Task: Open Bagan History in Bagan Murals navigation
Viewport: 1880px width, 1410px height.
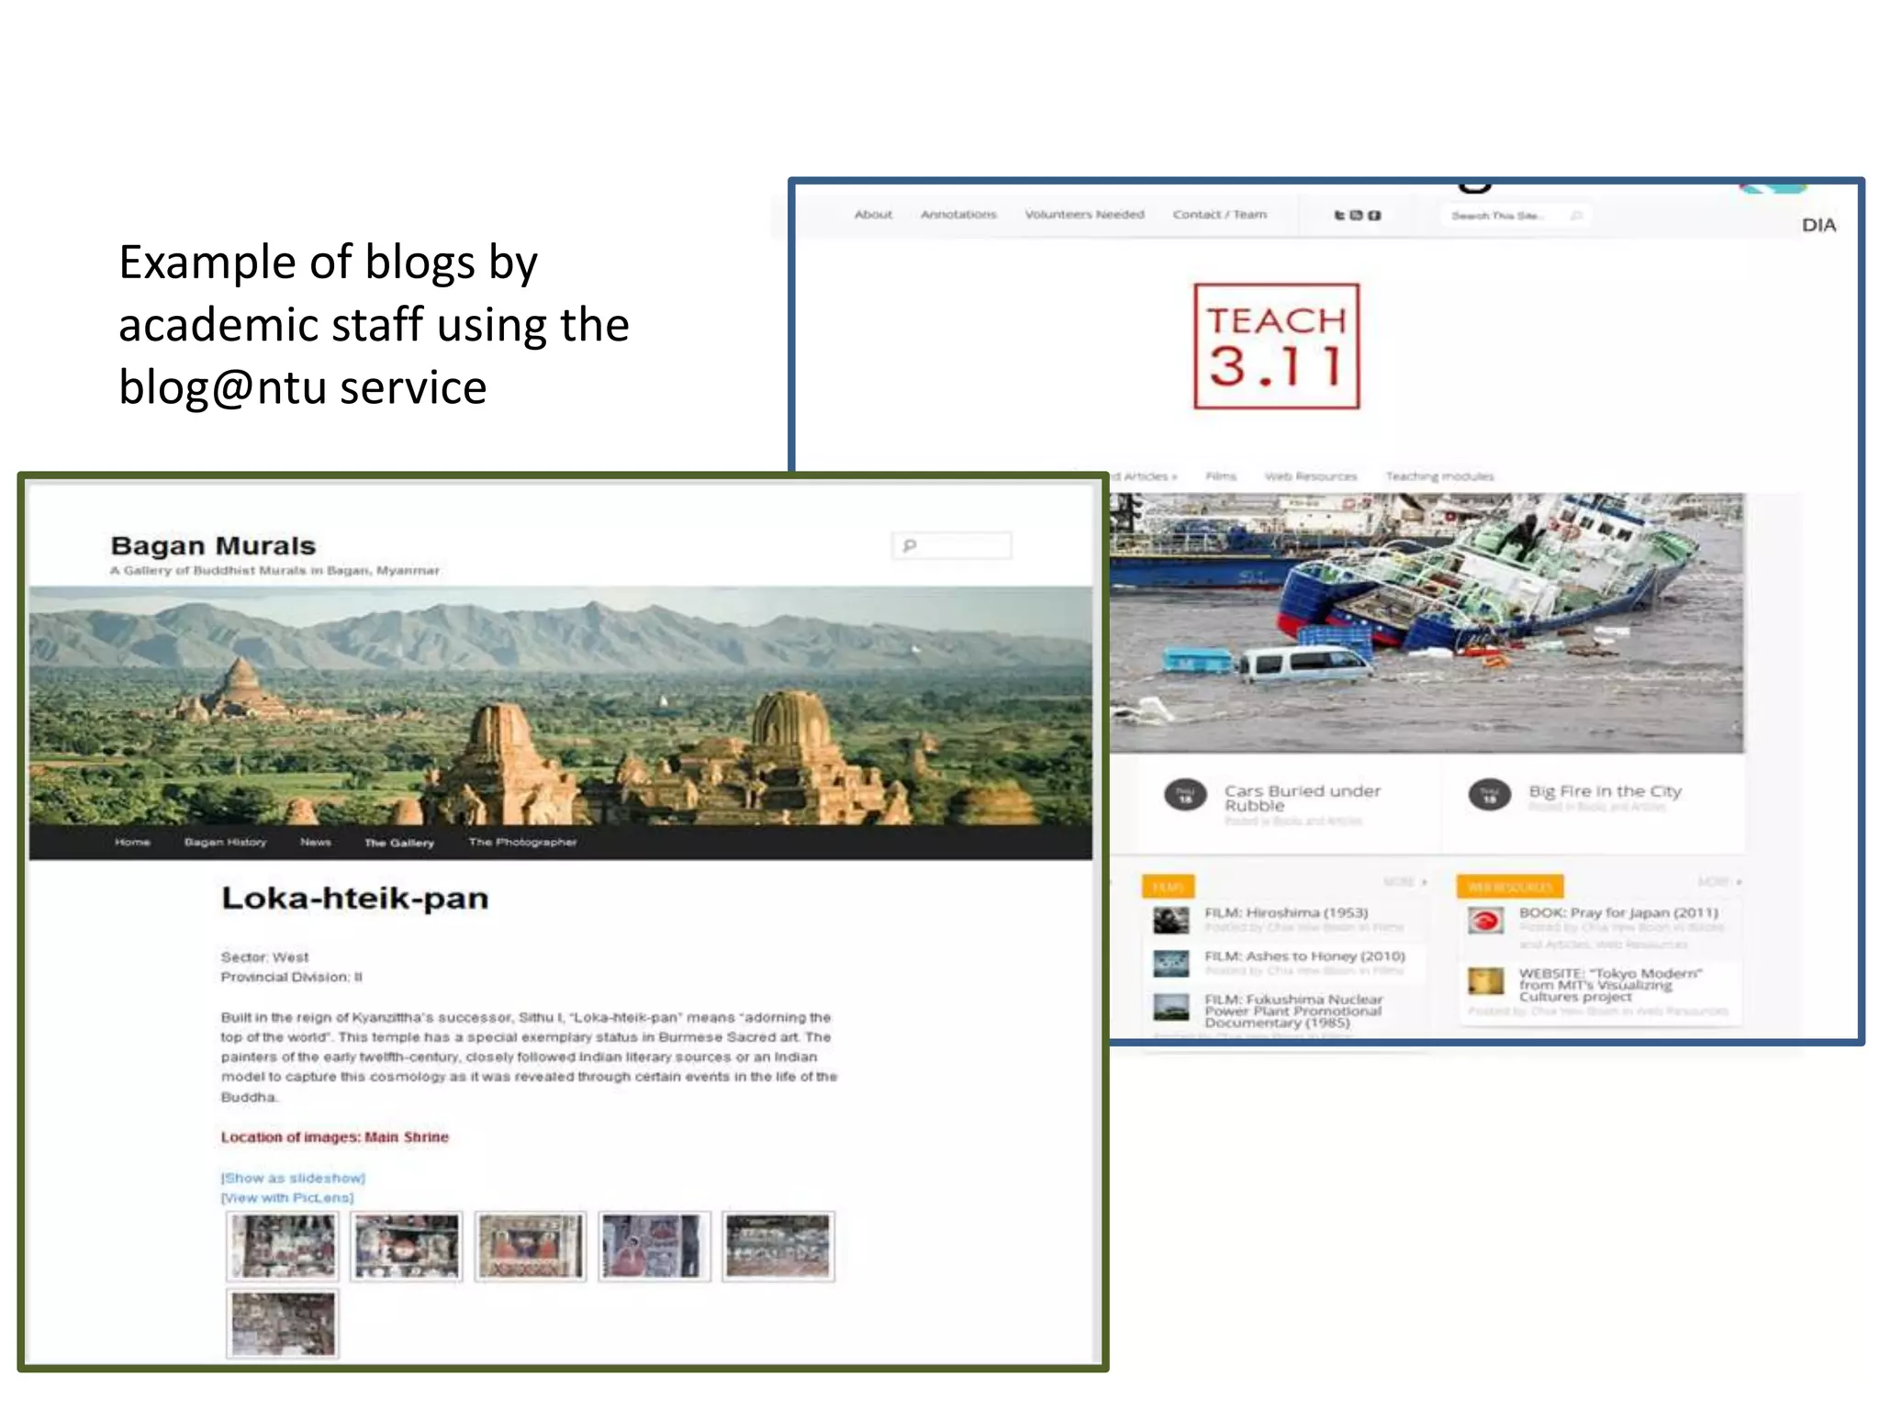Action: coord(225,842)
